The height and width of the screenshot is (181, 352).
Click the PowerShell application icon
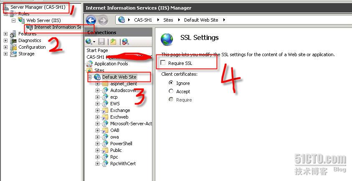click(105, 144)
